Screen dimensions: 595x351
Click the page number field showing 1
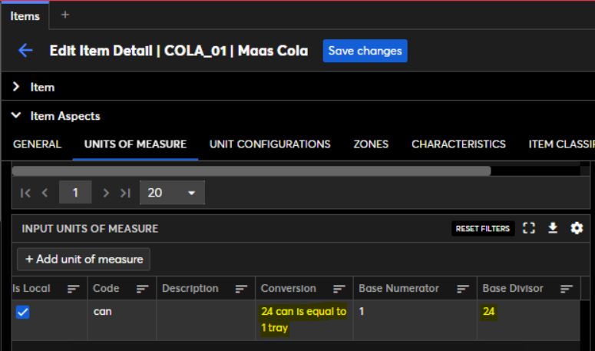(75, 193)
